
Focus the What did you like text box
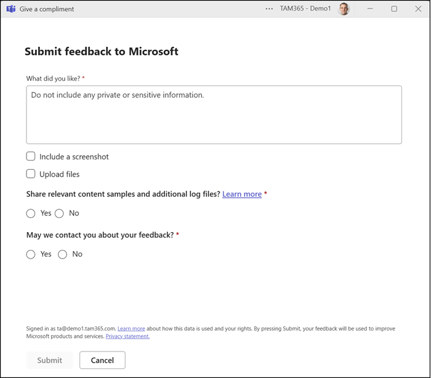pyautogui.click(x=214, y=115)
